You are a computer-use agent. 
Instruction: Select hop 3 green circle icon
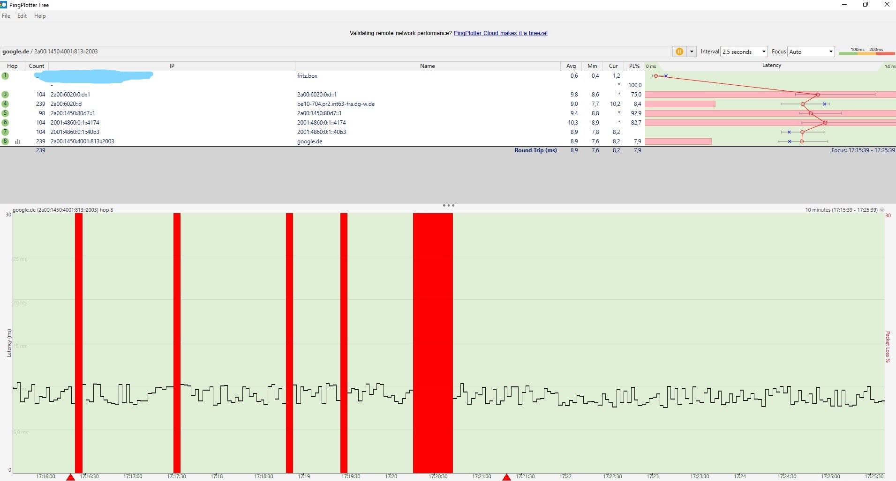click(5, 94)
